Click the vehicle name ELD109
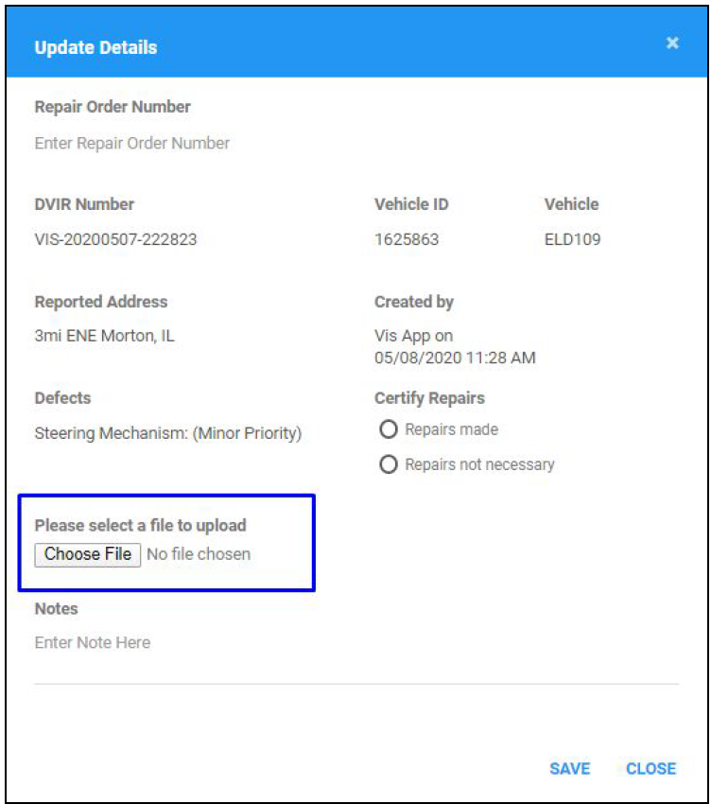The height and width of the screenshot is (804, 711). [572, 240]
